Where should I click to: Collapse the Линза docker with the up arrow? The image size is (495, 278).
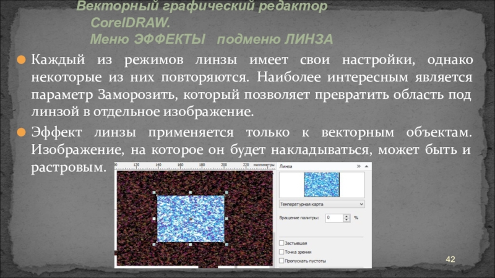pos(366,166)
